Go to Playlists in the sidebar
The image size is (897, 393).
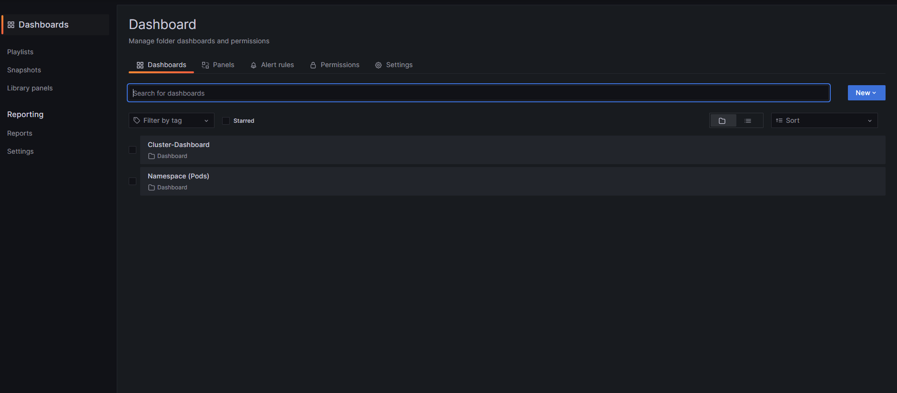(x=20, y=52)
